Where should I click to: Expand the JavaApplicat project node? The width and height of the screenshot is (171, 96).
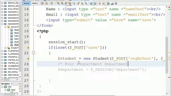(2, 66)
